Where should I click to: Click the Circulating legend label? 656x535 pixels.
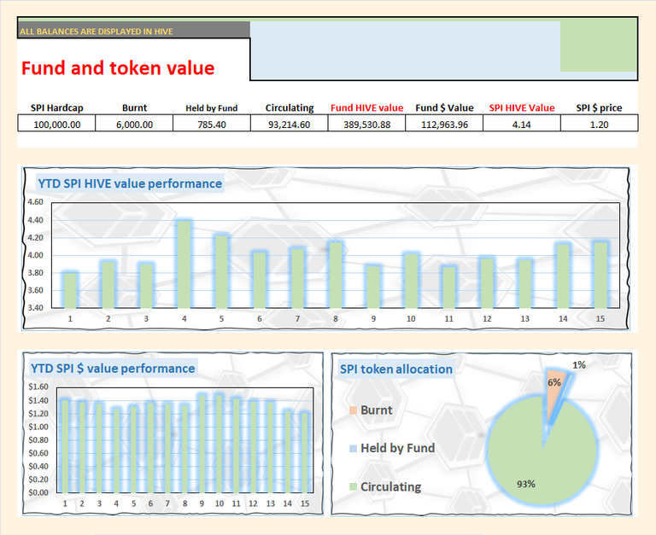point(390,486)
